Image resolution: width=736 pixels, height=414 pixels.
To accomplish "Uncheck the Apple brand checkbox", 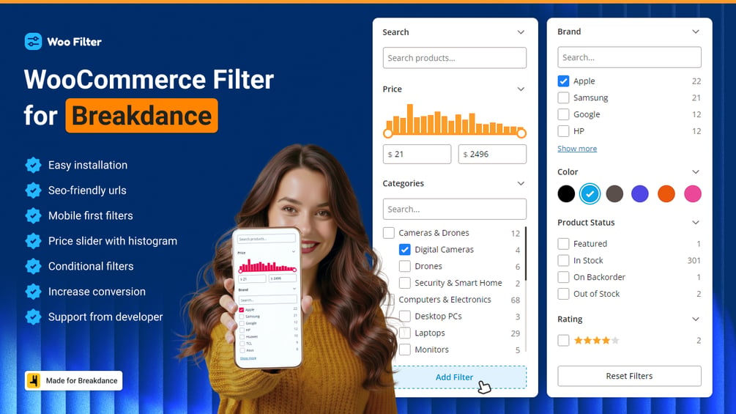I will pos(563,81).
